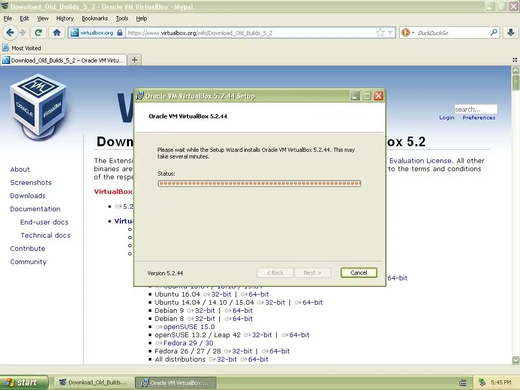The image size is (520, 390).
Task: Click the browser Forward arrow button
Action: point(22,32)
